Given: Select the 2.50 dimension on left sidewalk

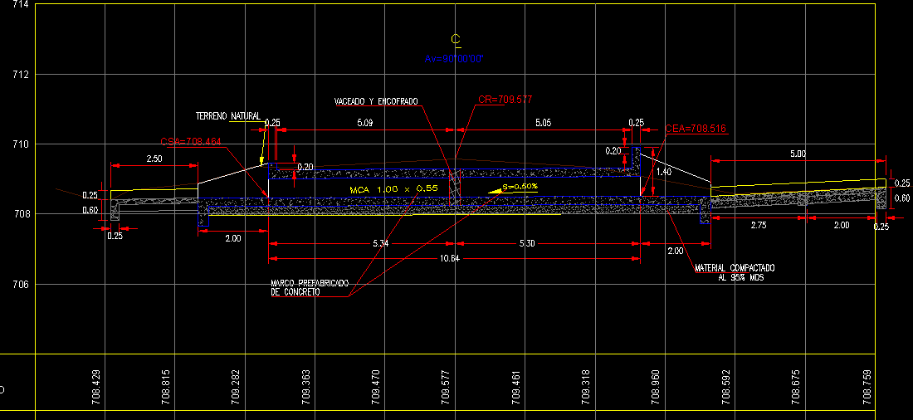Looking at the screenshot, I should tap(154, 158).
